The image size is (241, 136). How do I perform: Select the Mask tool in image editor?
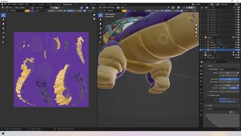3,37
